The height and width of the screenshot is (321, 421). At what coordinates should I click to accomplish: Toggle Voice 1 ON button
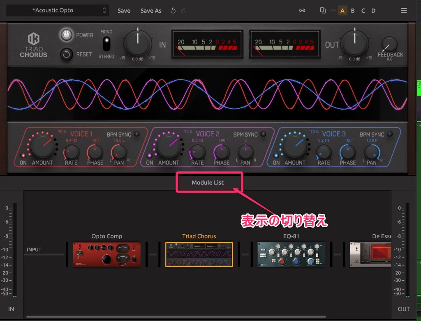tap(23, 156)
